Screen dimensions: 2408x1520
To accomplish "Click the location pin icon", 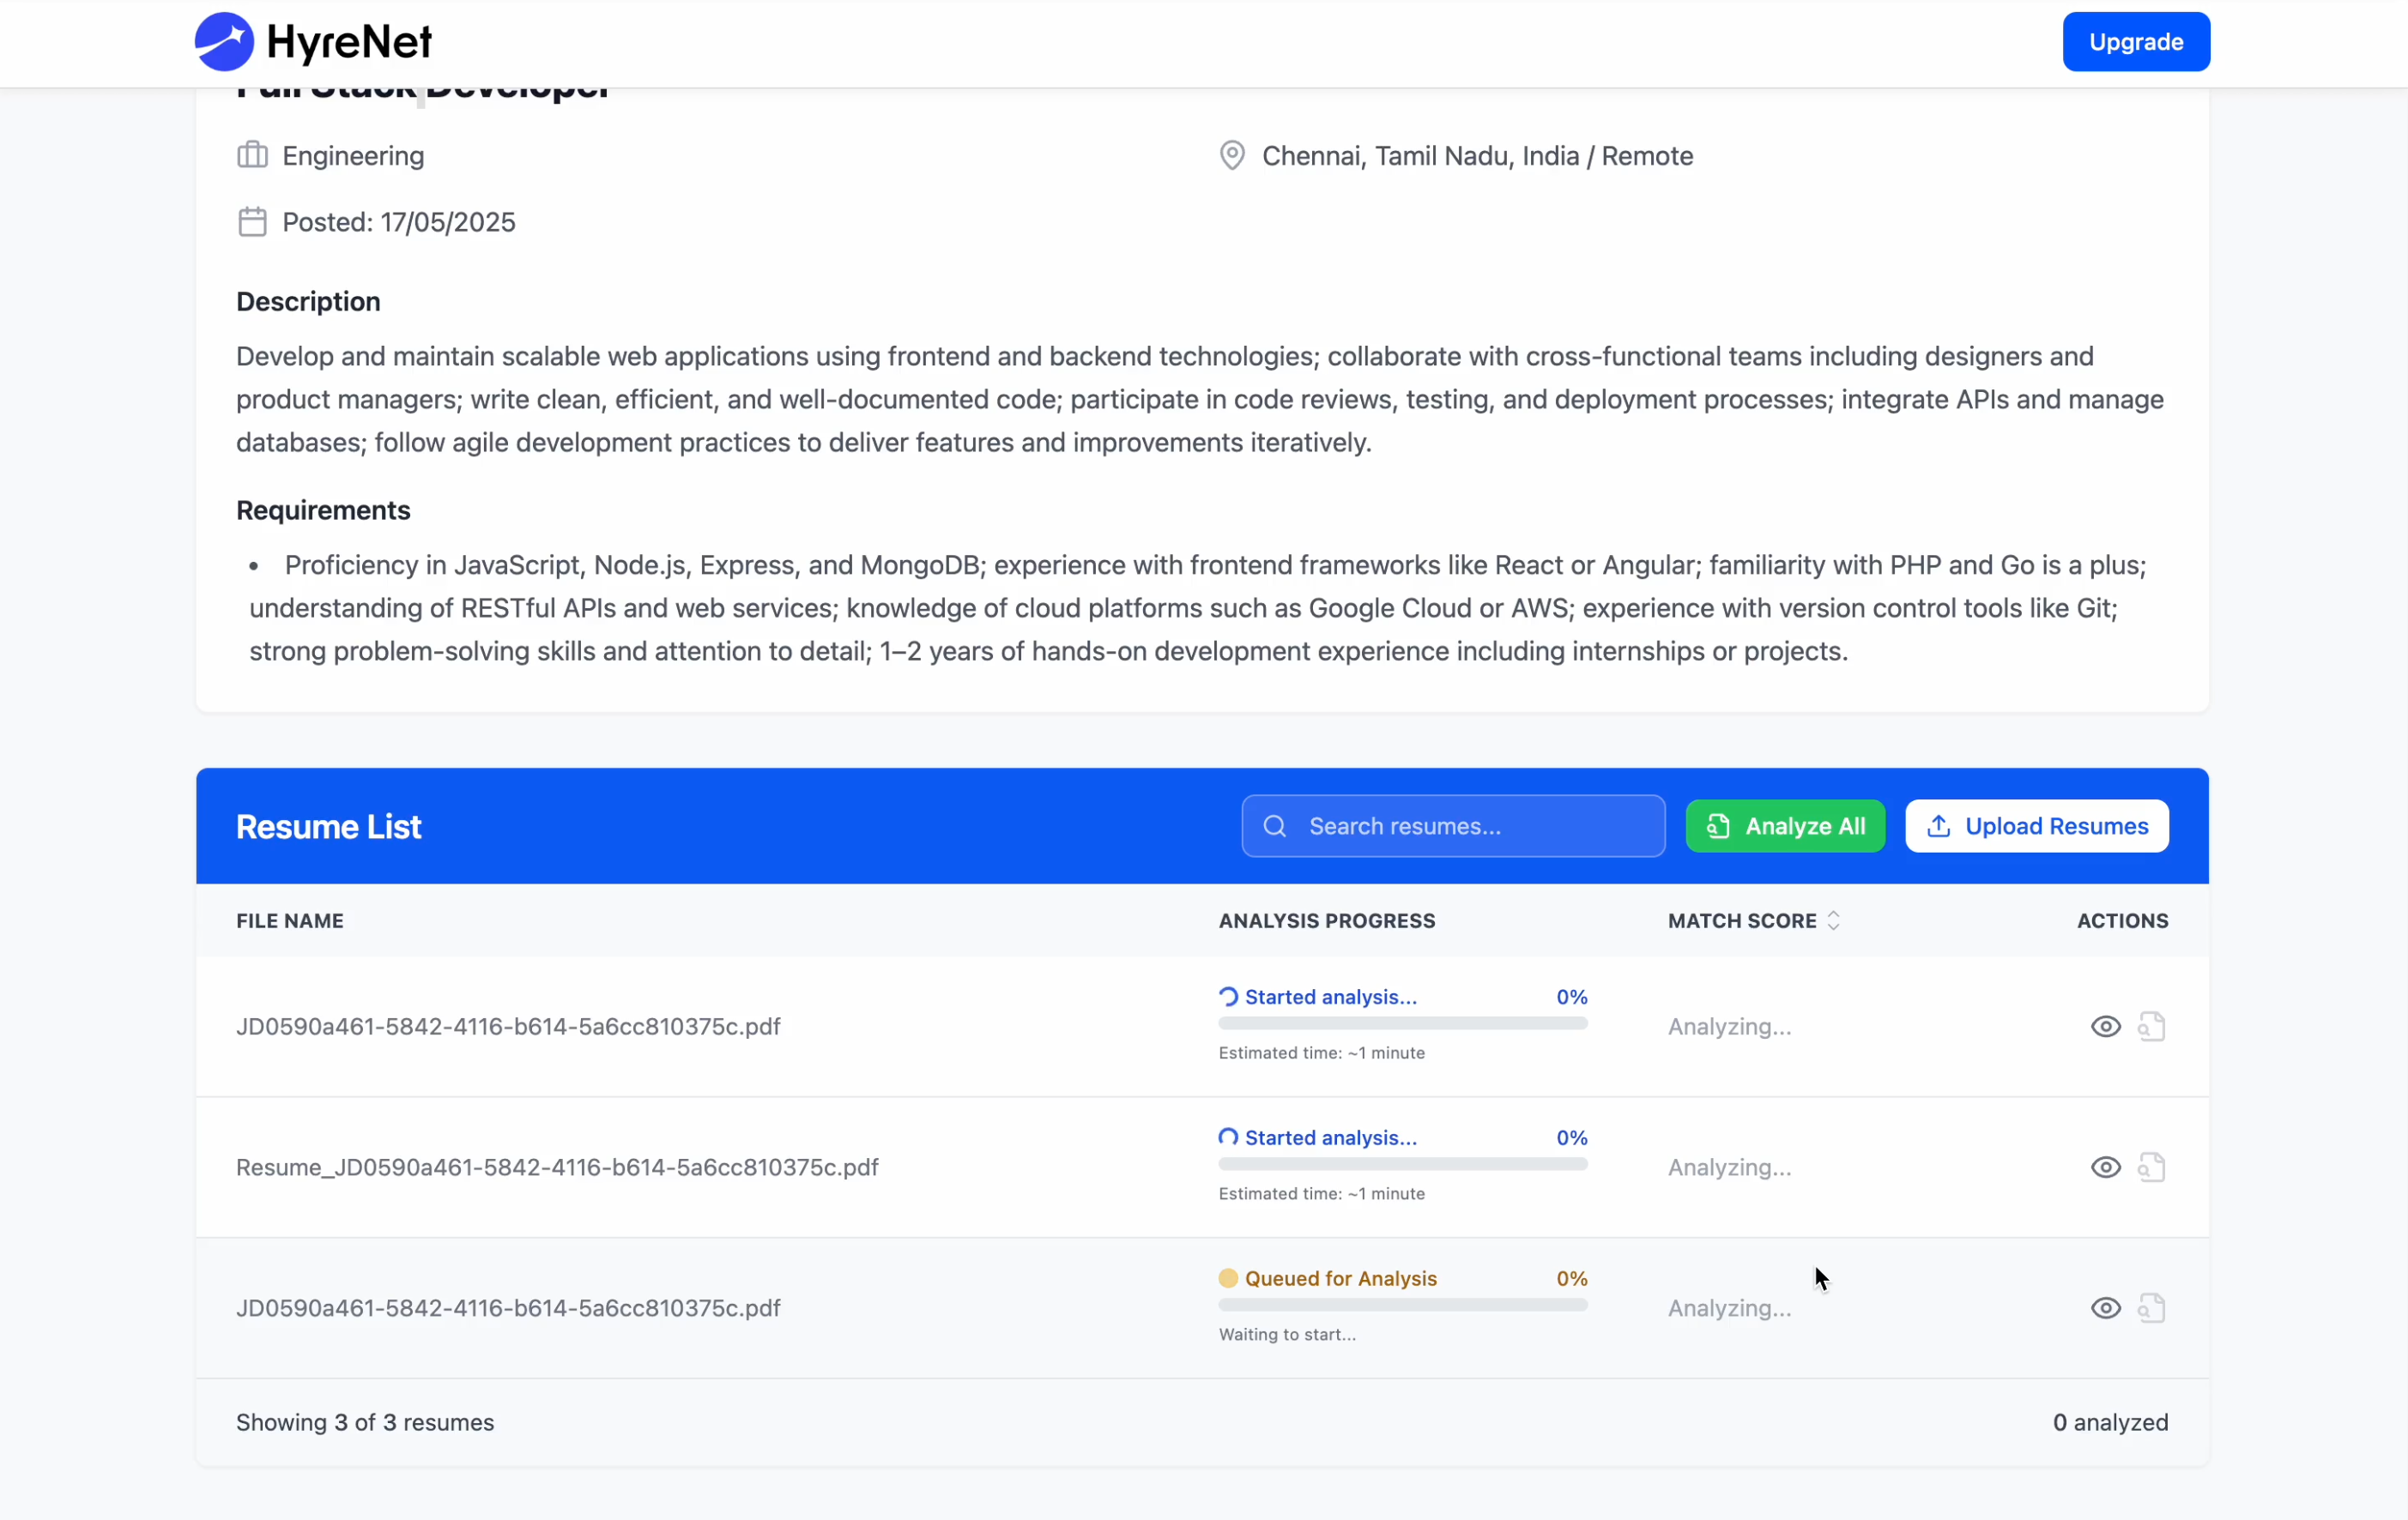I will click(x=1232, y=155).
